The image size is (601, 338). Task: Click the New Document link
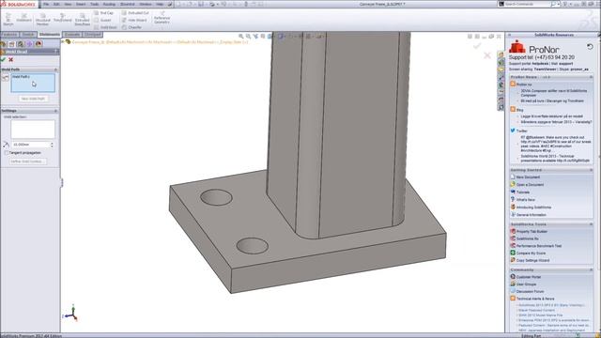pos(528,177)
